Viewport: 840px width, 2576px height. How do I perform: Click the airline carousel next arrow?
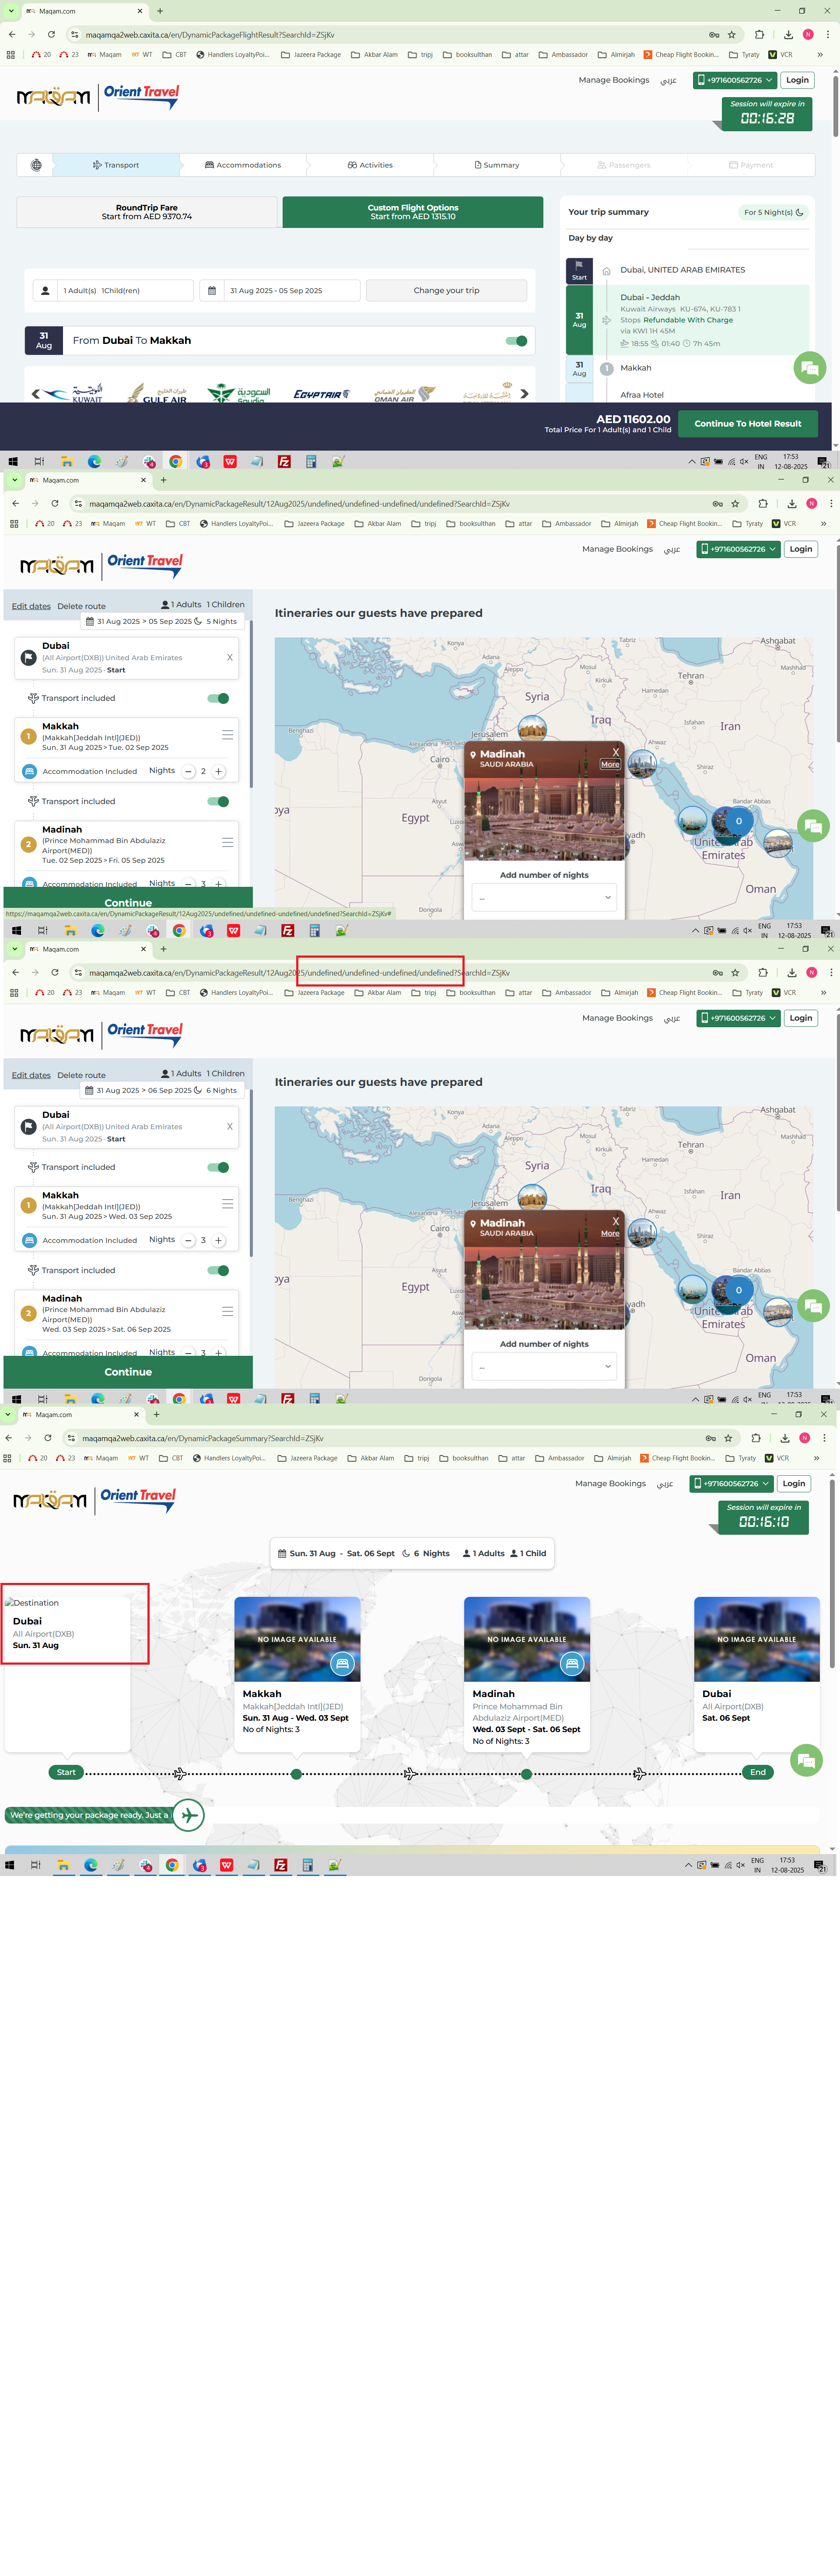(x=524, y=394)
